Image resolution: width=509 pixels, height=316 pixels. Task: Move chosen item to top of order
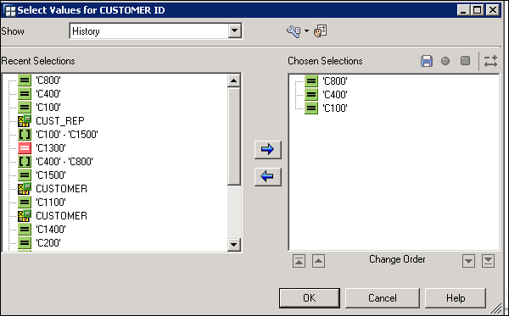299,261
